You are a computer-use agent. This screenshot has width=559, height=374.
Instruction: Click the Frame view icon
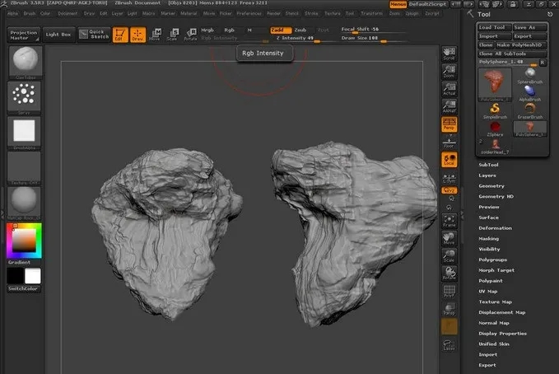point(450,221)
